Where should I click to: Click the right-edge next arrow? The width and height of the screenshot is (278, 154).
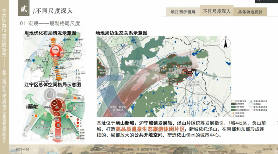click(x=277, y=123)
